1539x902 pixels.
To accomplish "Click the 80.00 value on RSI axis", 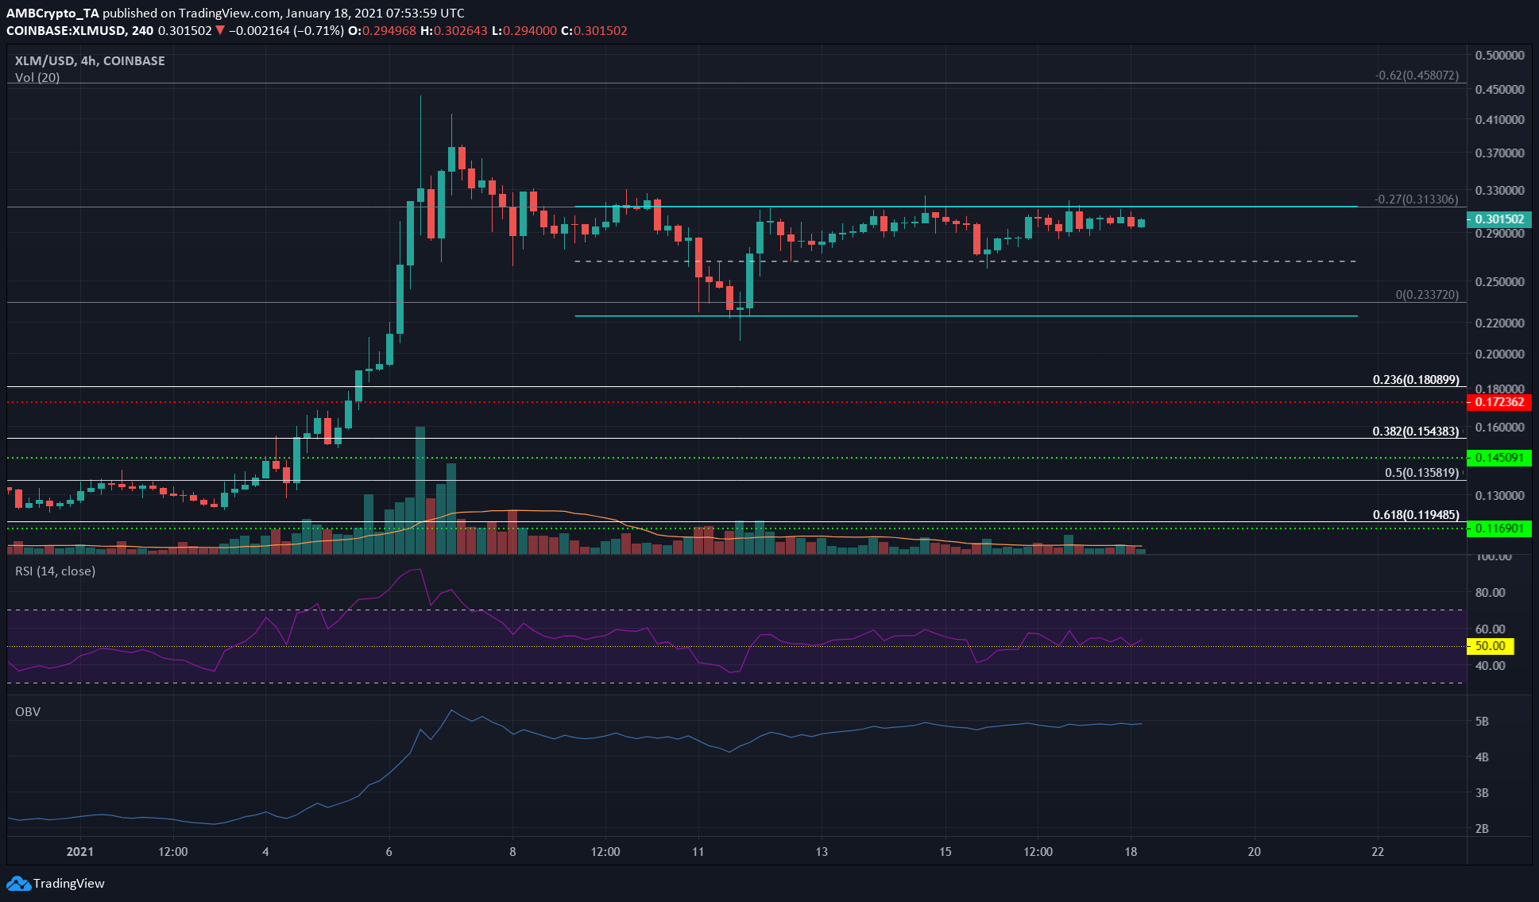I will click(x=1491, y=593).
